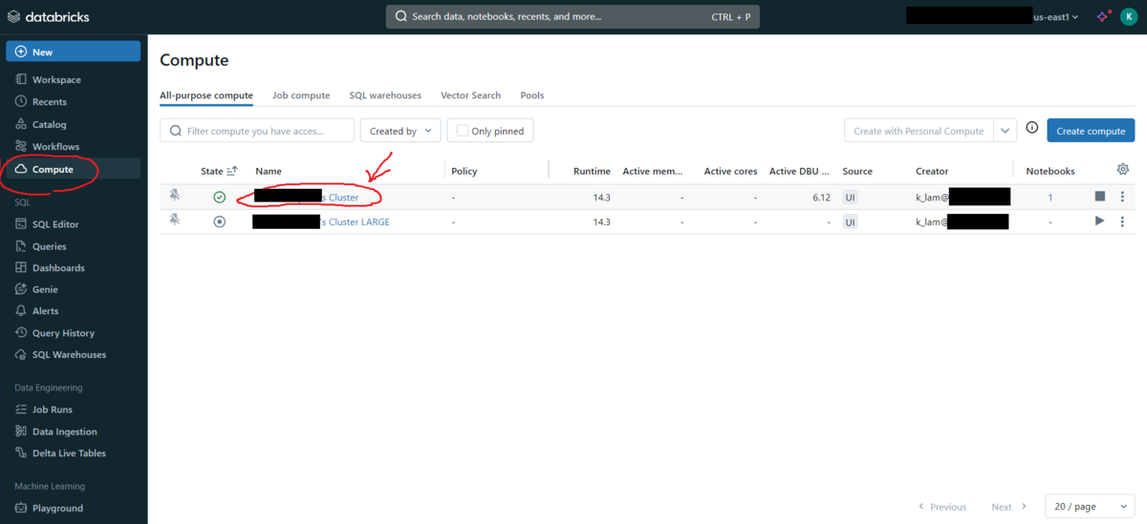
Task: Focus the top search bar
Action: [x=573, y=16]
